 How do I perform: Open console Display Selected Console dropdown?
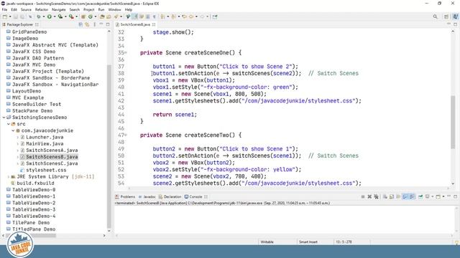pos(433,196)
